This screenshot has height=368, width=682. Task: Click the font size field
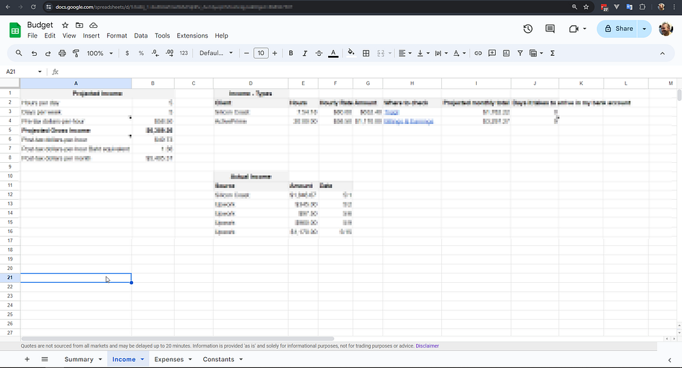click(x=261, y=53)
